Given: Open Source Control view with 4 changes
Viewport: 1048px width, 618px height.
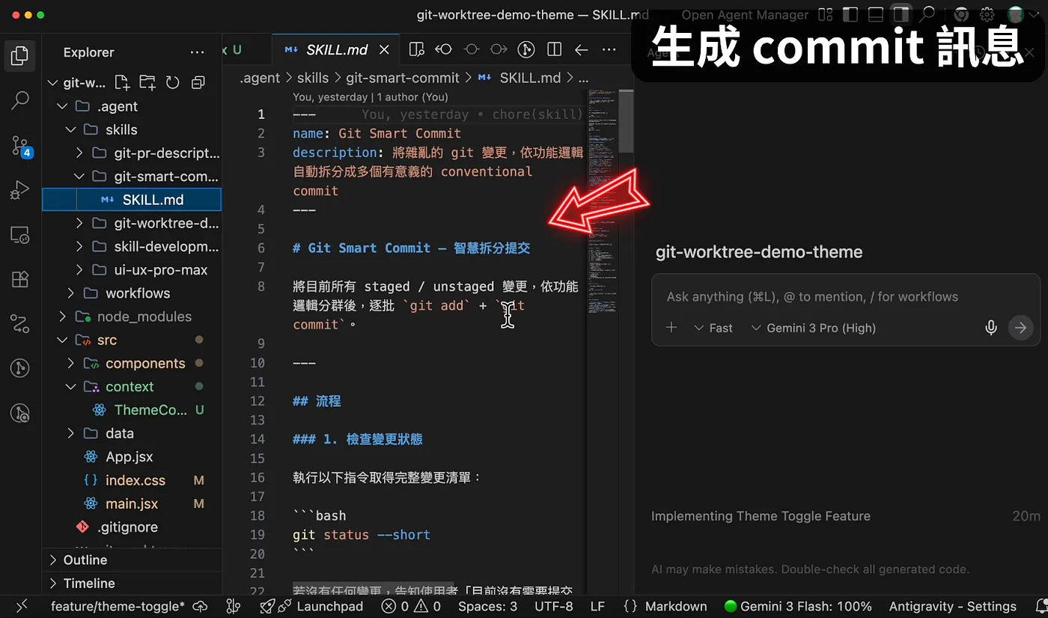Looking at the screenshot, I should pos(21,145).
